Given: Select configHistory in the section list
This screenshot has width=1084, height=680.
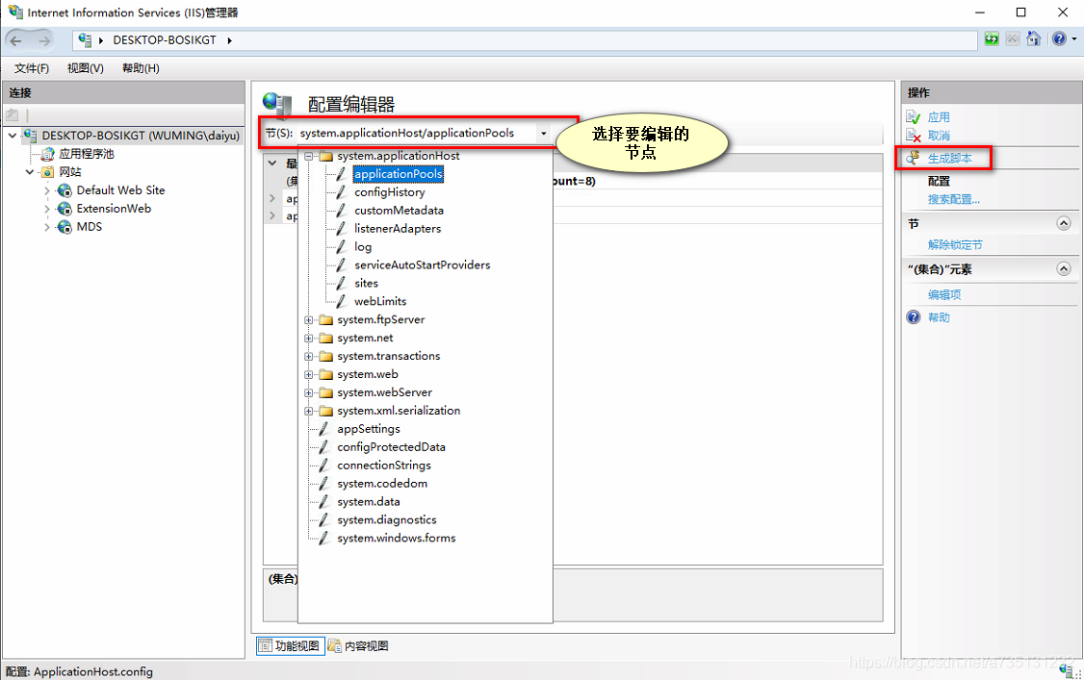Looking at the screenshot, I should pos(390,192).
